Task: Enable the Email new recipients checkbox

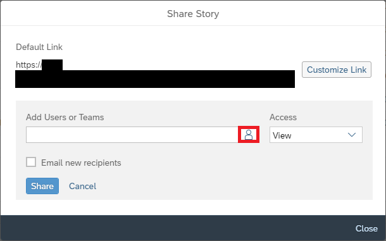Action: click(31, 162)
